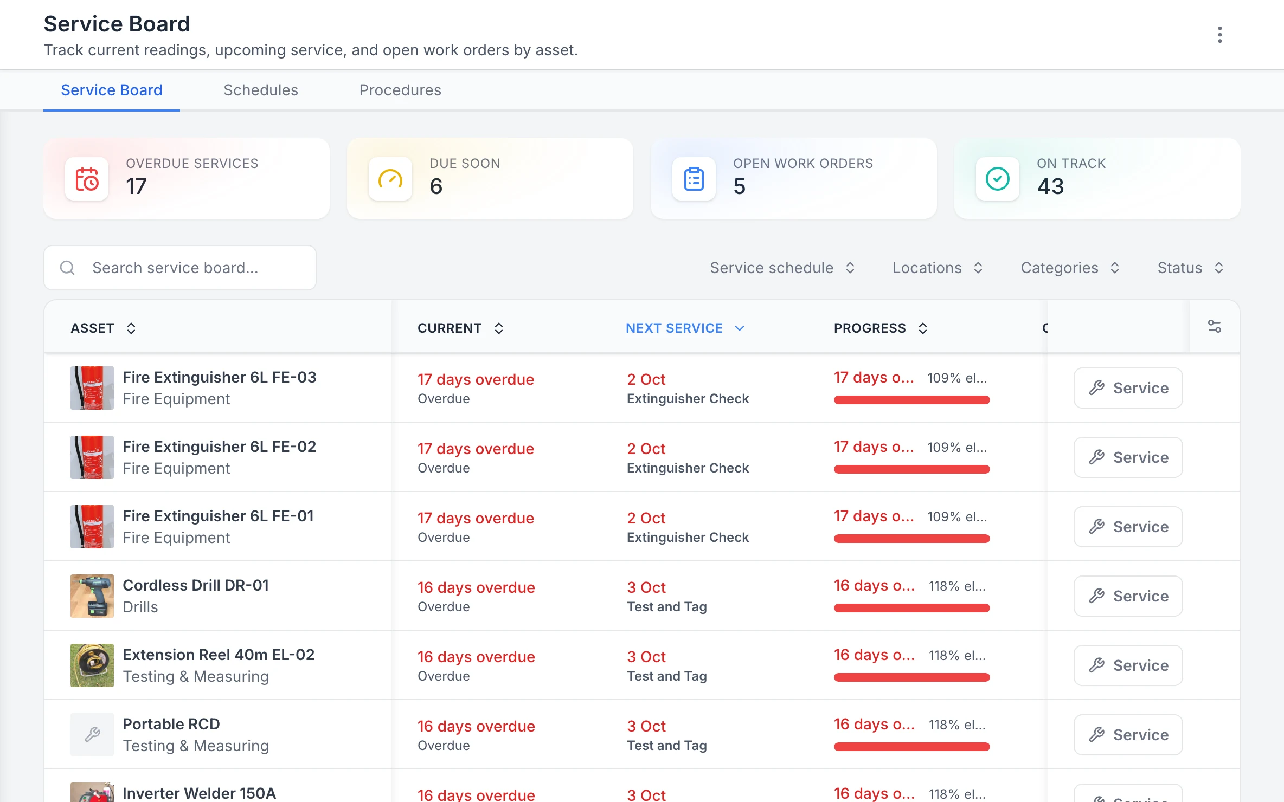Sort by the Asset column
This screenshot has width=1284, height=802.
pyautogui.click(x=103, y=328)
